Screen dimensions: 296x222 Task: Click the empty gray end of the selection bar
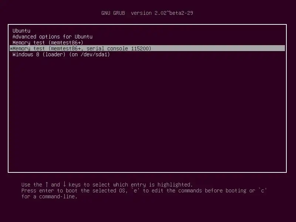click(x=218, y=48)
